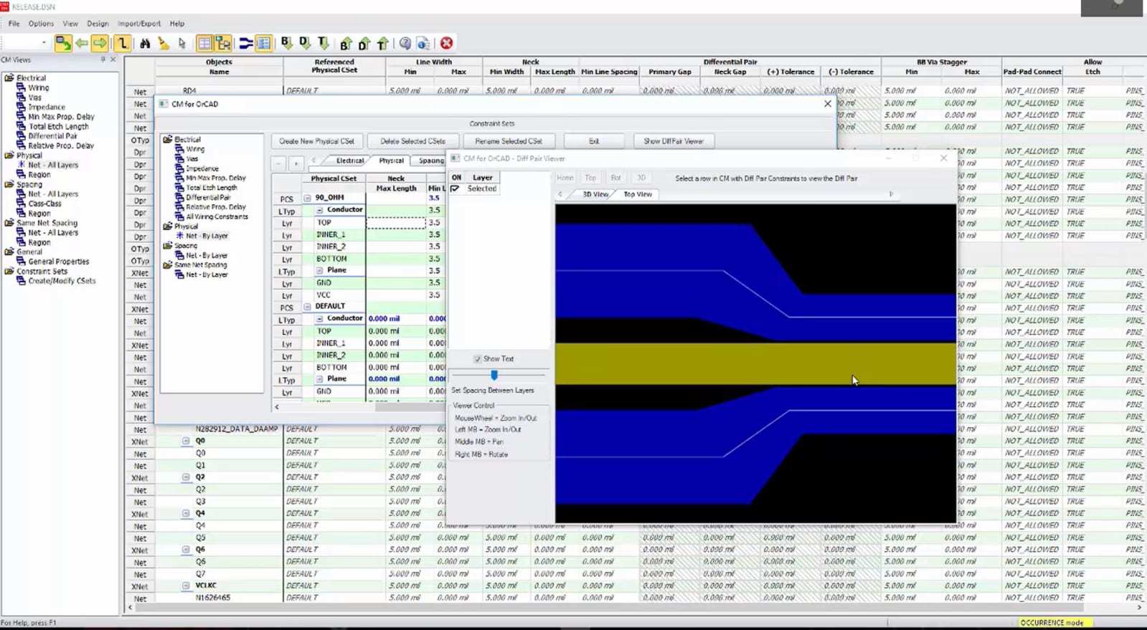Click the go-back green arrow toolbar icon
The image size is (1147, 630).
82,44
